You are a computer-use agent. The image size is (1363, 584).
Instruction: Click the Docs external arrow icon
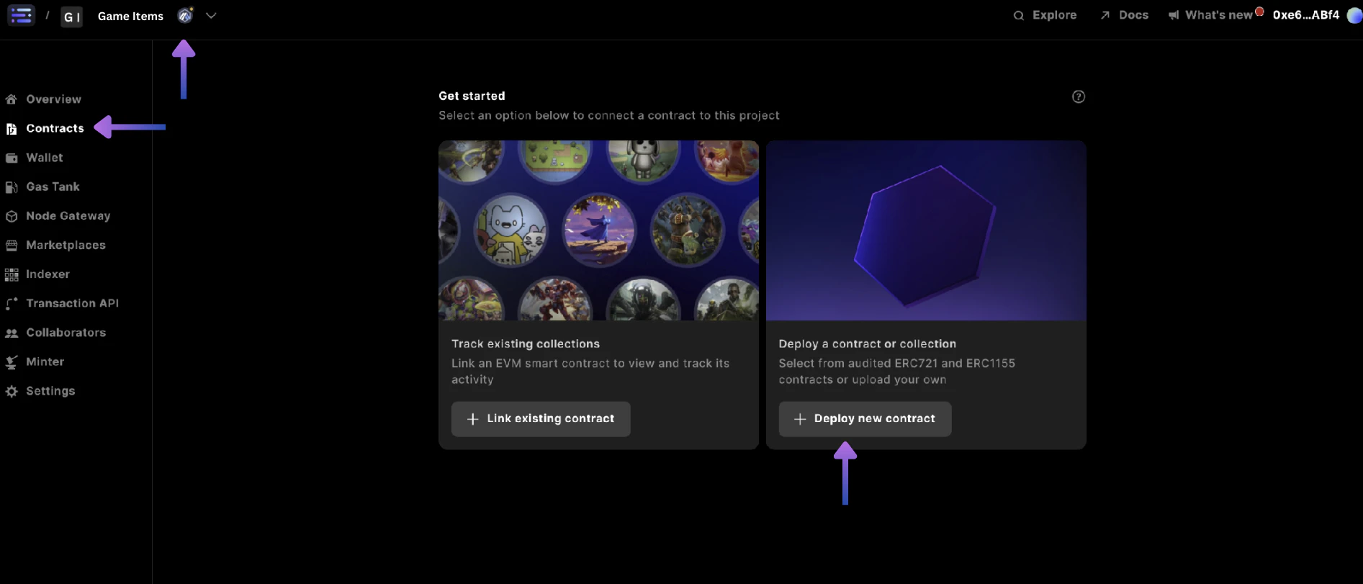pos(1105,15)
